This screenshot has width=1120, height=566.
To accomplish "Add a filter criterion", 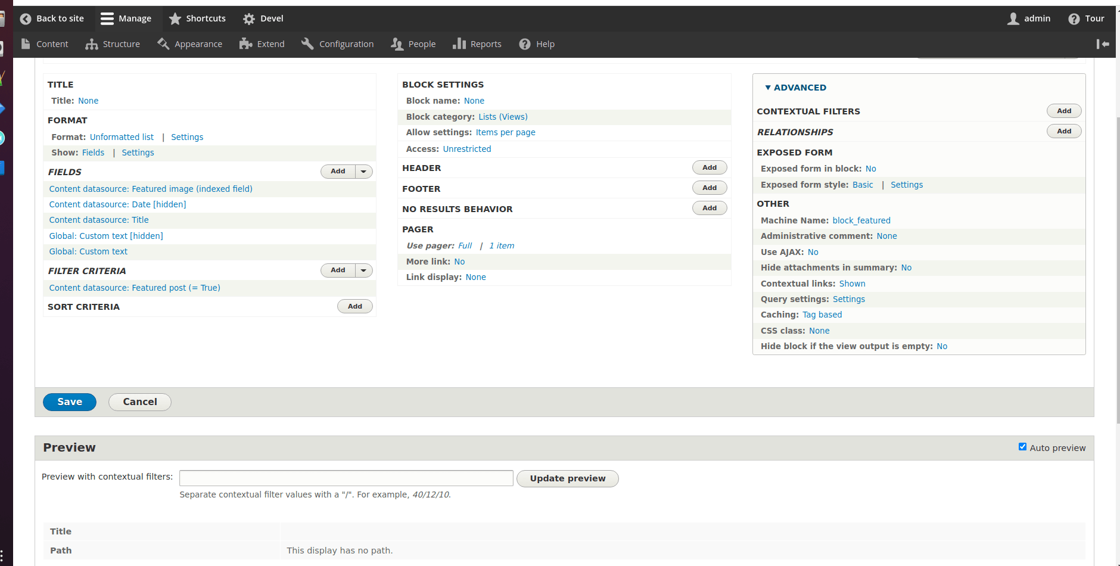I will tap(338, 270).
